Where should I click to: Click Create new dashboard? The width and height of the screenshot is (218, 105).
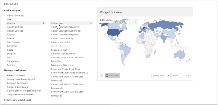click(x=17, y=100)
